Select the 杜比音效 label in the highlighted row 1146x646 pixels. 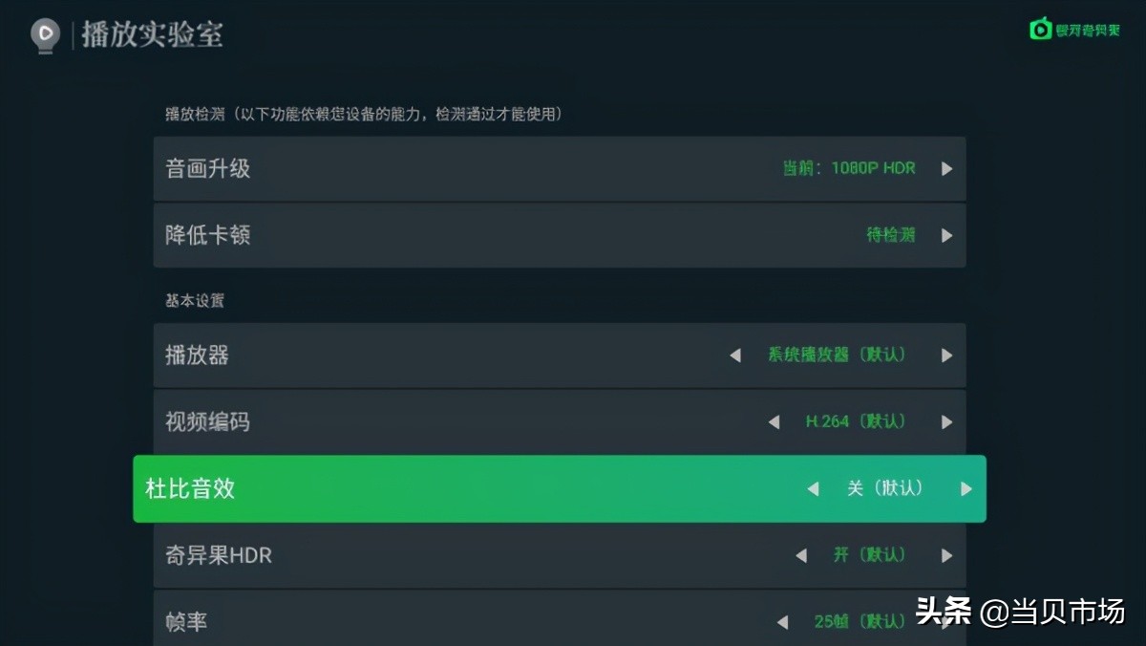point(190,489)
